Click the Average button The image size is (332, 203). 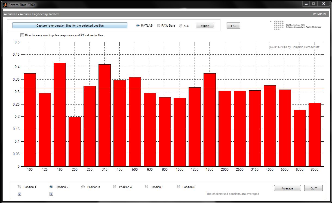287,188
